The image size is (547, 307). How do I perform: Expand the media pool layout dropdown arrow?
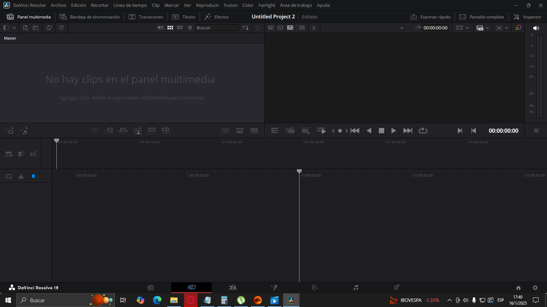(14, 28)
